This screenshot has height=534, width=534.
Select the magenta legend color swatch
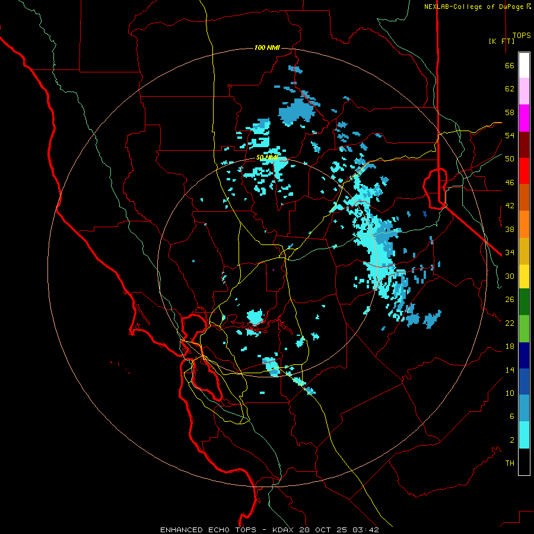[524, 118]
